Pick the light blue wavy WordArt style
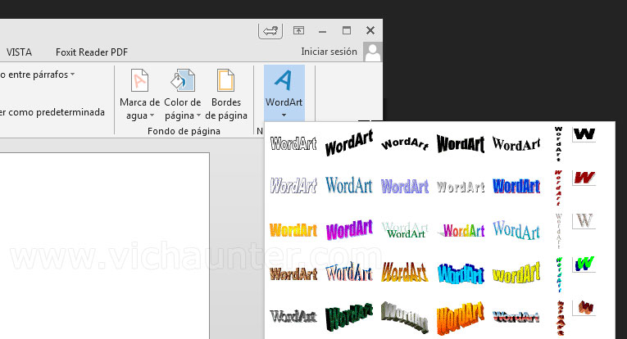The image size is (627, 339). pos(516,230)
